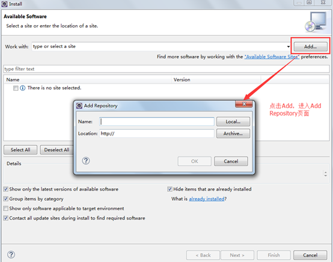The height and width of the screenshot is (262, 333).
Task: Open the Available Software Sites link
Action: pos(272,57)
